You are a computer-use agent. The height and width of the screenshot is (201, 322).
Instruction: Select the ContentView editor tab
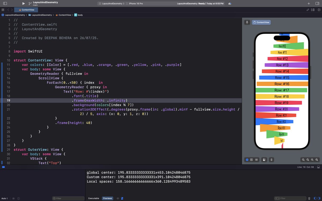tap(26, 10)
